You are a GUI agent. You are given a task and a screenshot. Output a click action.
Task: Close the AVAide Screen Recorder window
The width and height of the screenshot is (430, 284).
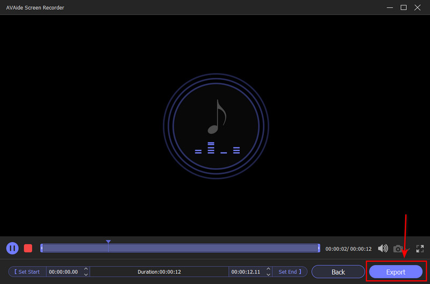point(418,8)
